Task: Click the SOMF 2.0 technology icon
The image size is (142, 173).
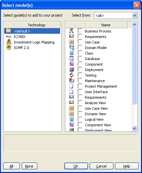Action: (x=9, y=47)
